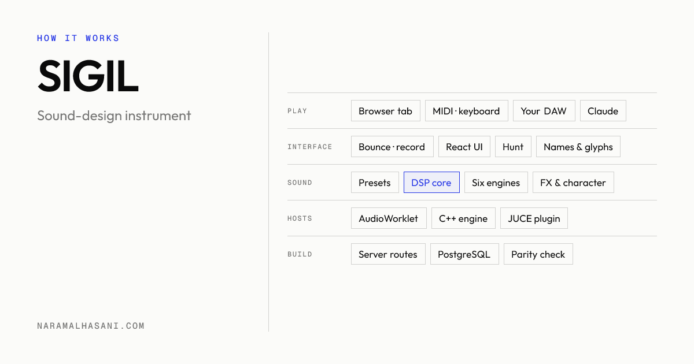Select the Names & glyphs chip
Image resolution: width=694 pixels, height=364 pixels.
[x=578, y=147]
